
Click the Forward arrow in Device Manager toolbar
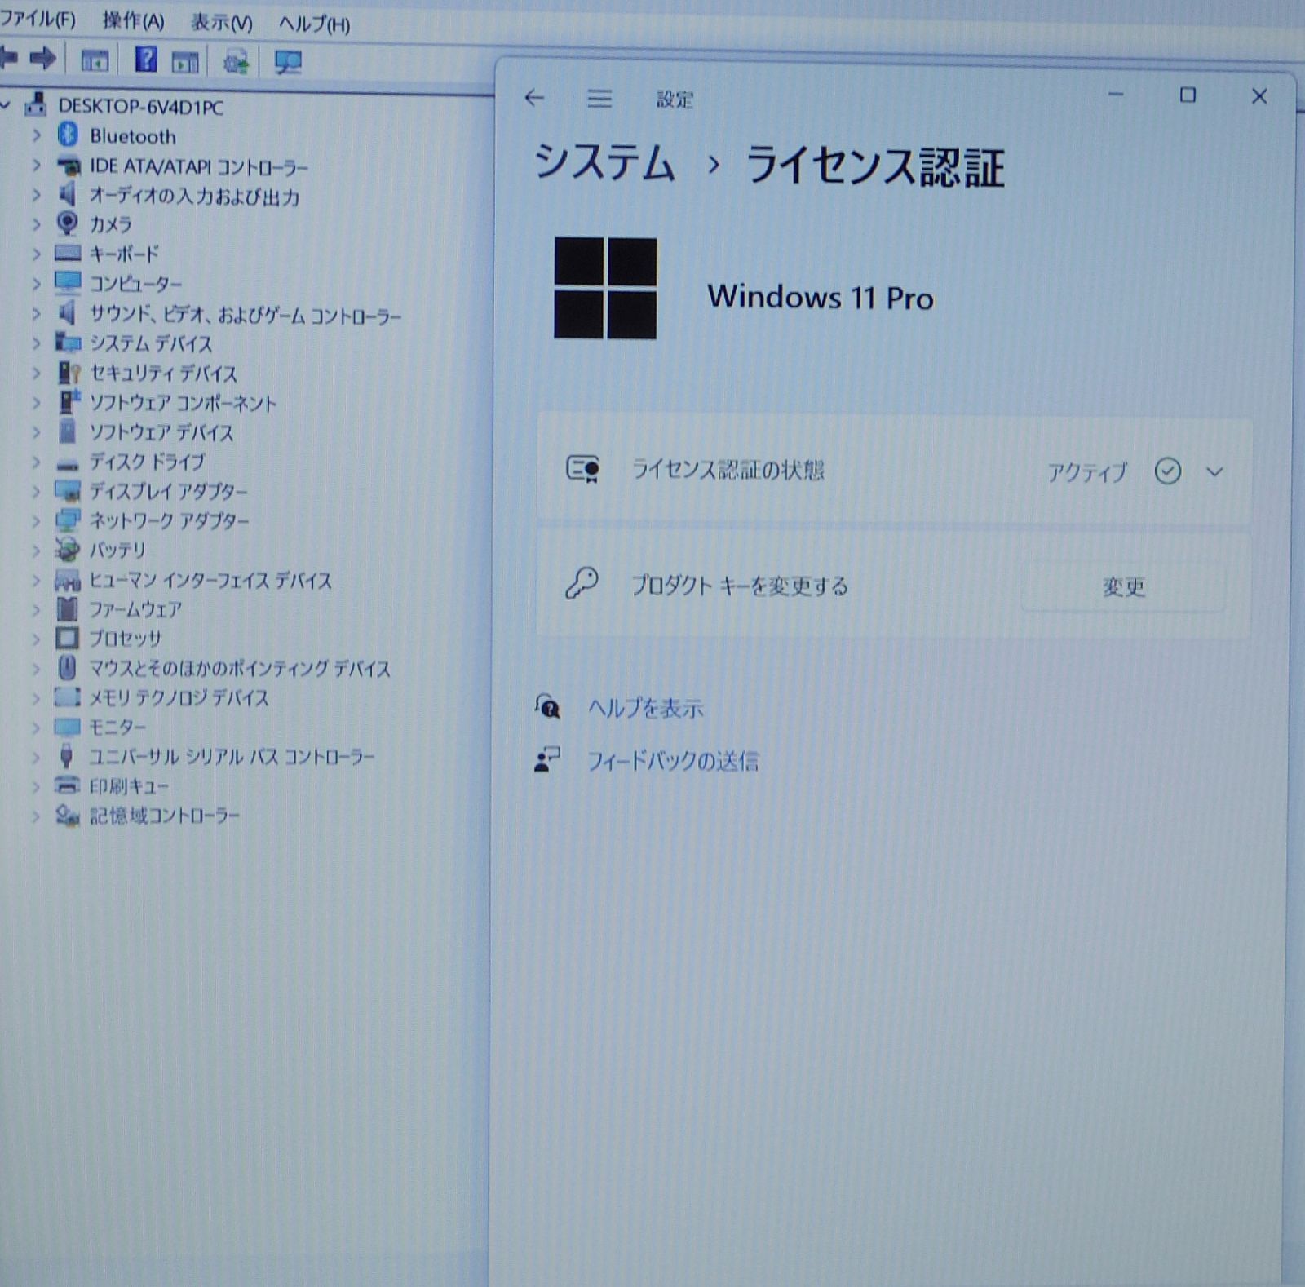43,58
